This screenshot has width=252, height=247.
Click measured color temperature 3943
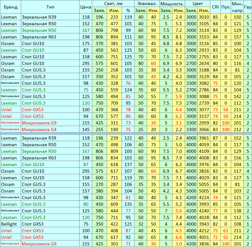[x=204, y=224]
